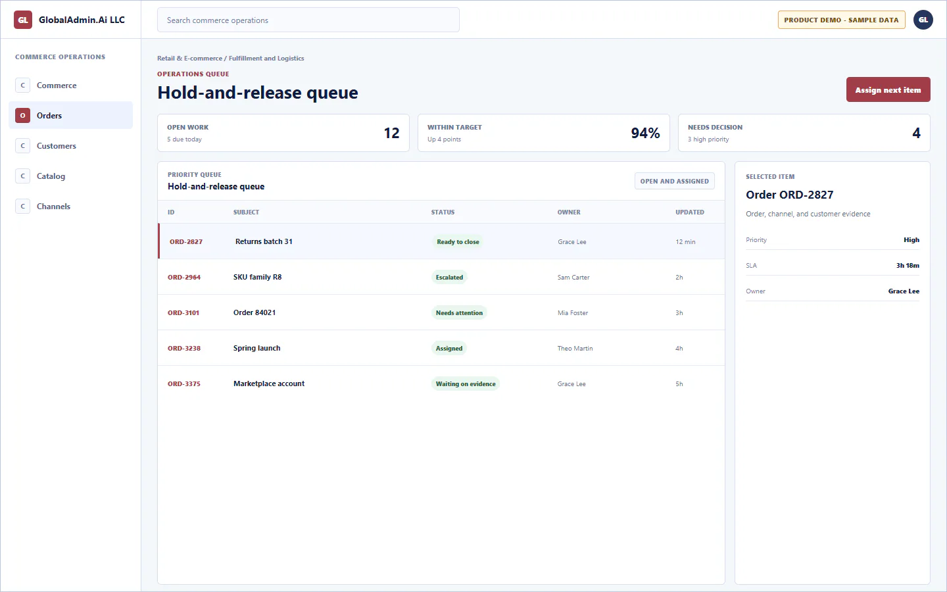Open order link ORD-3101
This screenshot has width=947, height=592.
pyautogui.click(x=183, y=313)
